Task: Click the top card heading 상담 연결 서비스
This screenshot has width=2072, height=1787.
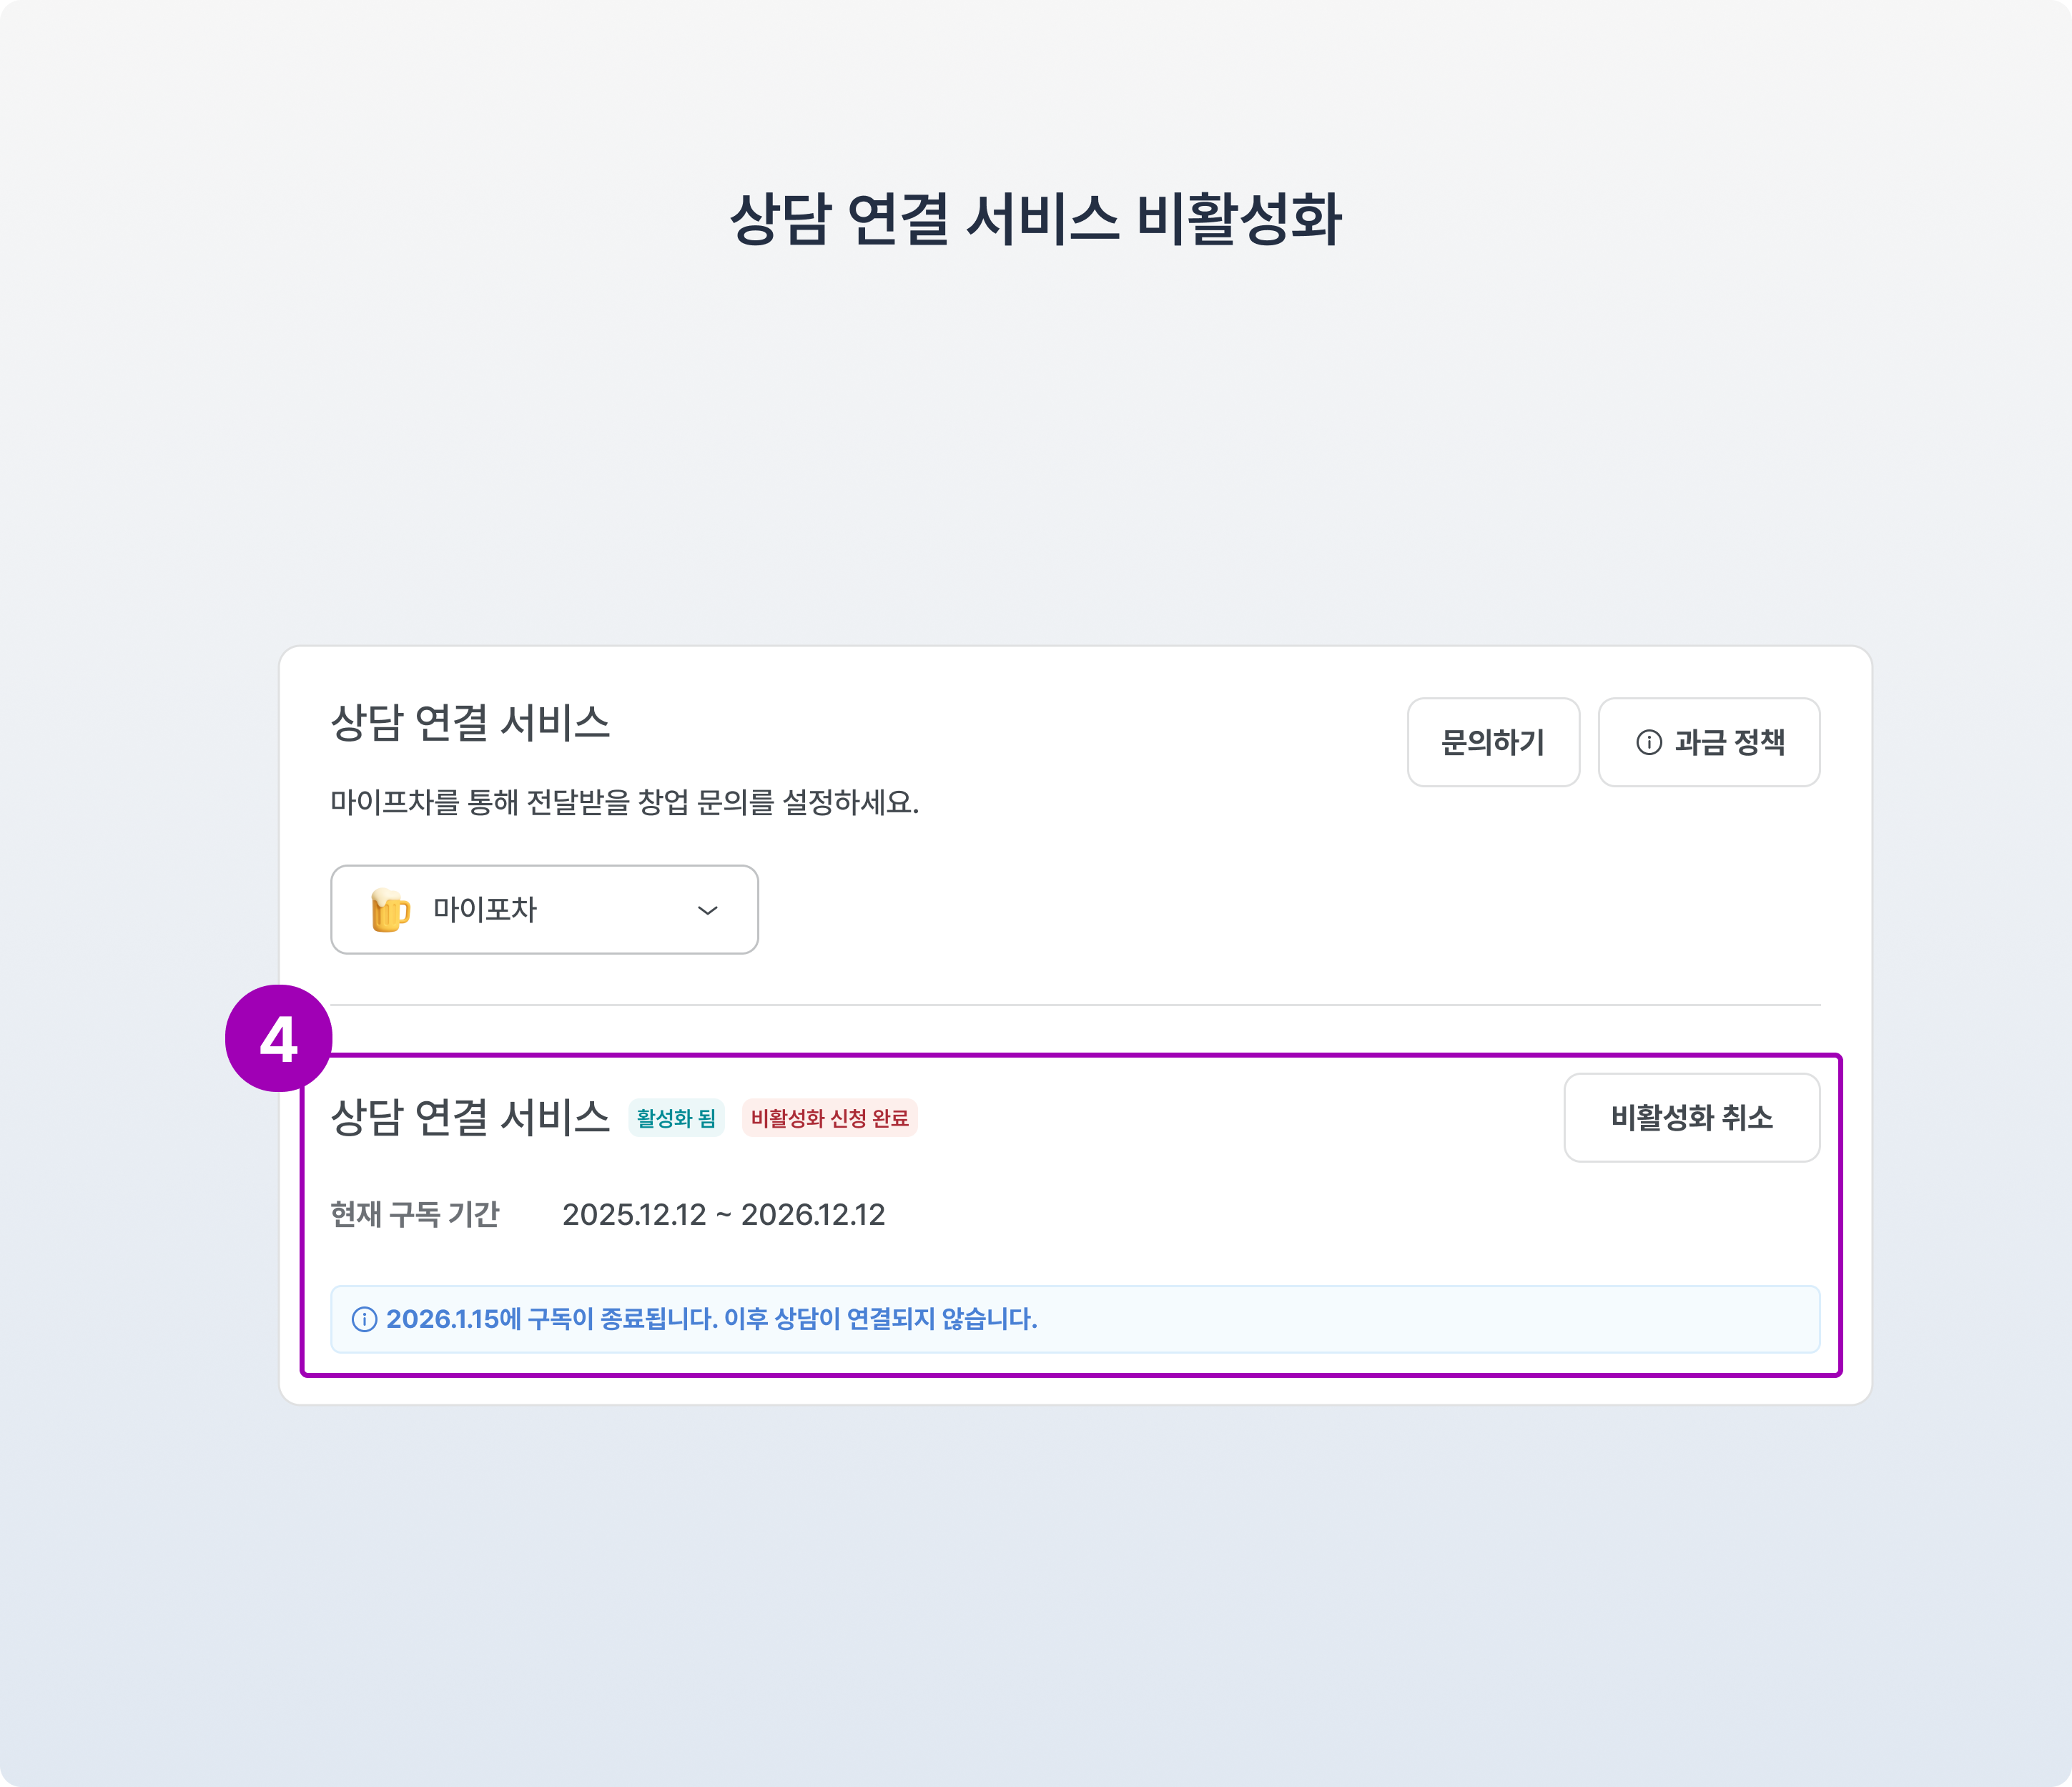Action: click(470, 722)
